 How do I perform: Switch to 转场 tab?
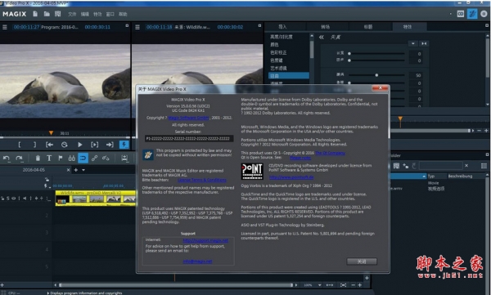pyautogui.click(x=326, y=27)
